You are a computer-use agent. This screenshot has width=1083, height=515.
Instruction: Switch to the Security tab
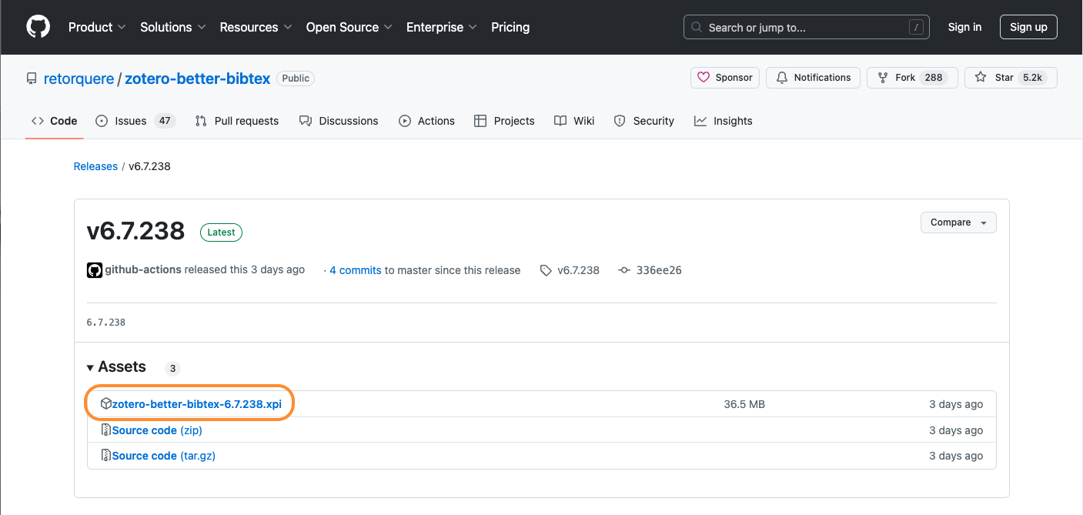tap(644, 121)
